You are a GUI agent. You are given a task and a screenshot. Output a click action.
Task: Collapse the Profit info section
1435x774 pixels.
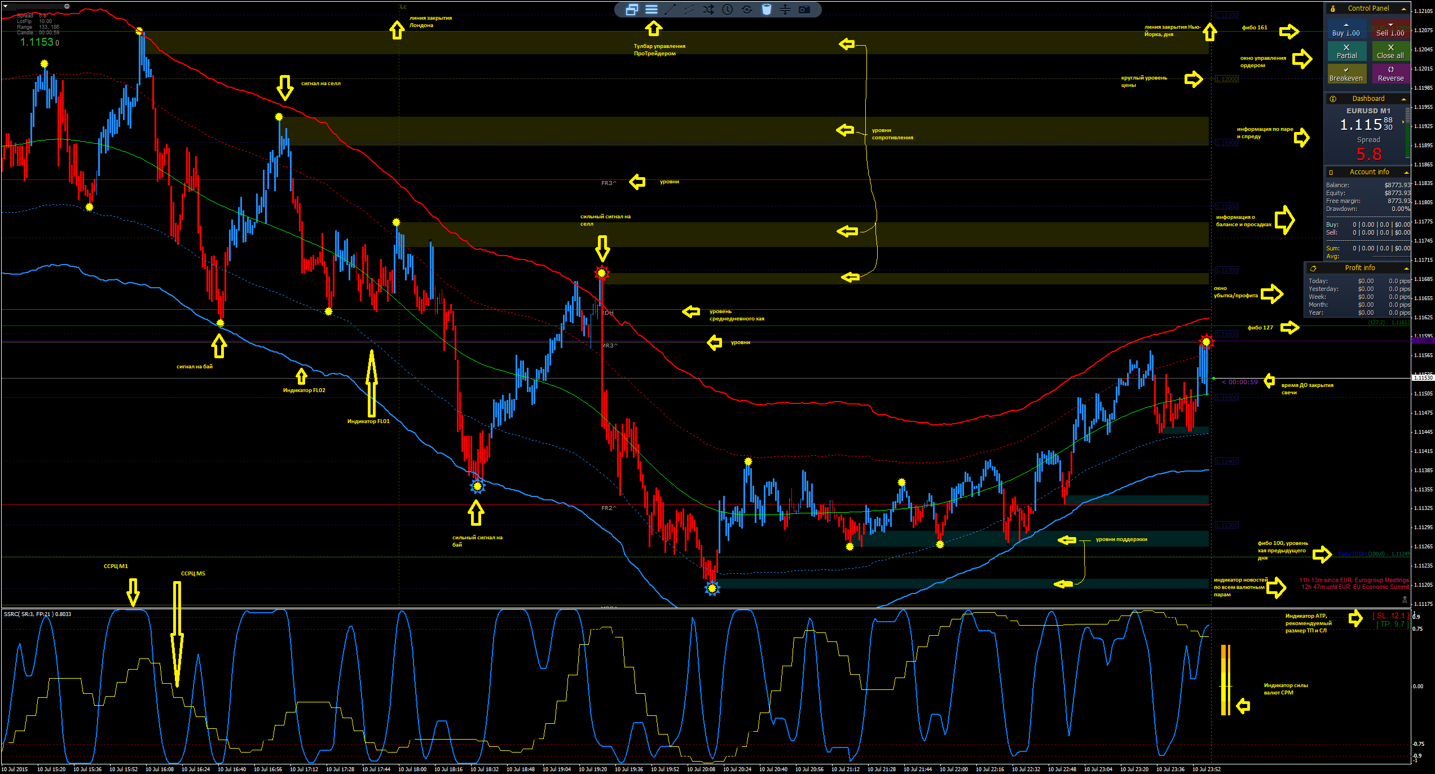(x=1406, y=268)
